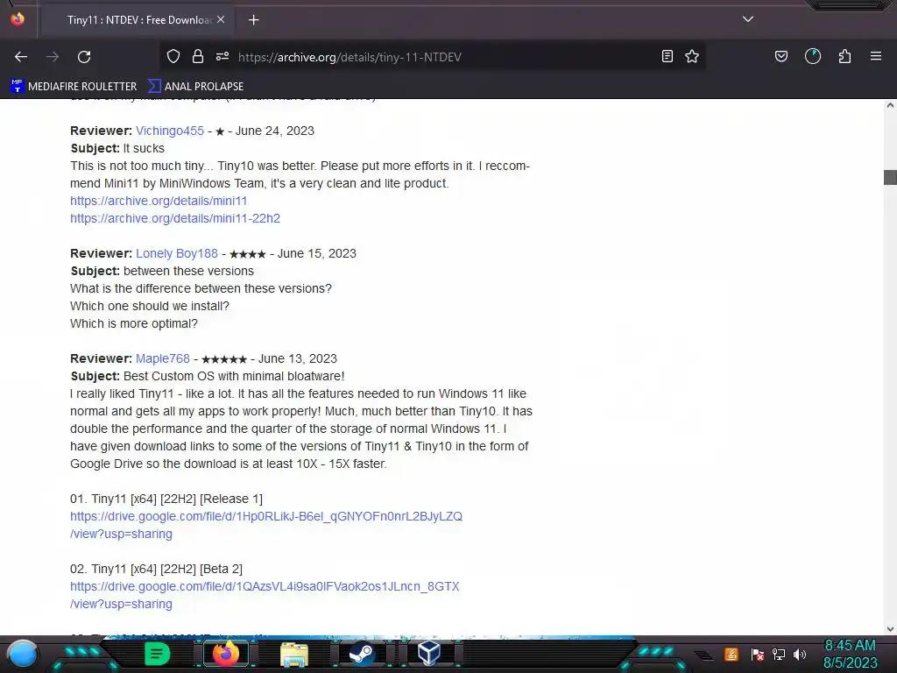This screenshot has width=897, height=673.
Task: Open the Firefox account circular icon
Action: 813,56
